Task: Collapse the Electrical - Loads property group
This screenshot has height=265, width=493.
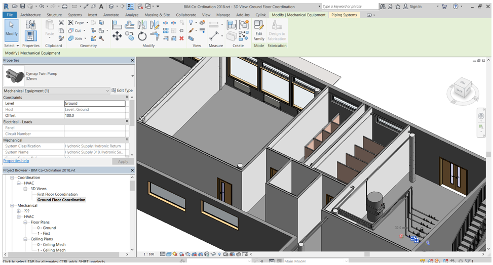Action: (x=127, y=121)
